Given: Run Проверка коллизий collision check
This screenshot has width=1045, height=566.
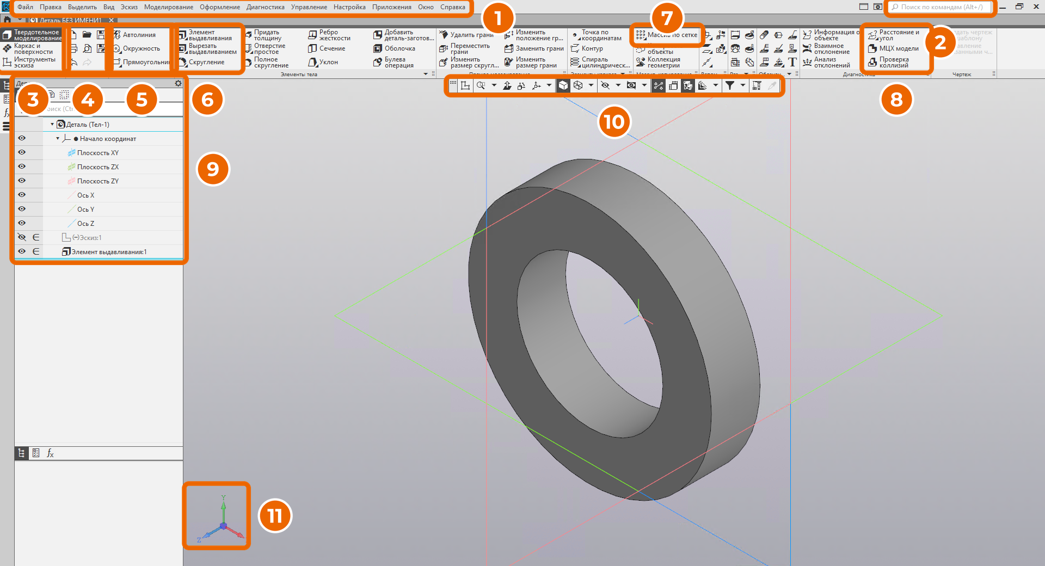Looking at the screenshot, I should point(889,63).
